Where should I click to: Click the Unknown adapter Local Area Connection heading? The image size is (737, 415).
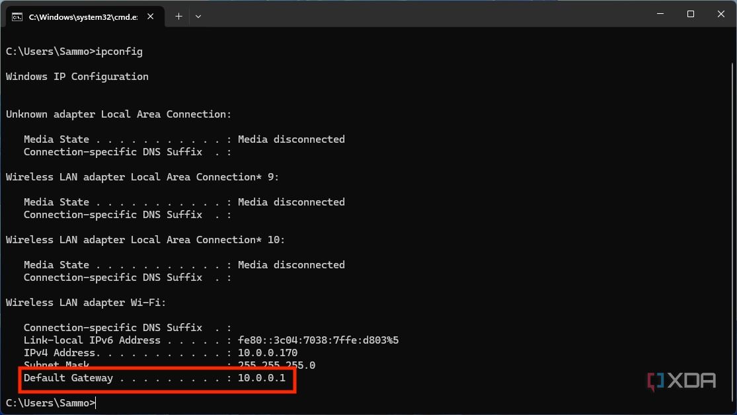coord(118,114)
